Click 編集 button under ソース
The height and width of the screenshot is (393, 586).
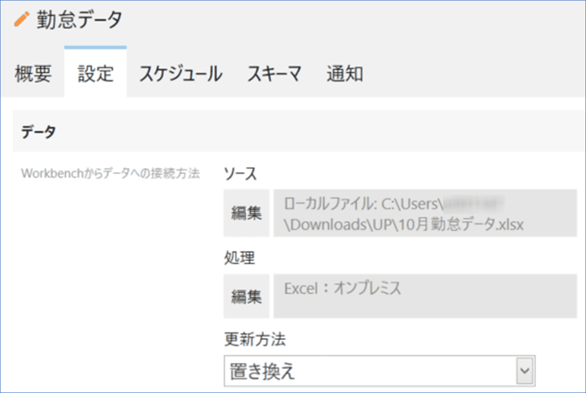pyautogui.click(x=246, y=212)
